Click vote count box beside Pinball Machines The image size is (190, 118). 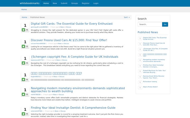tap(140, 71)
